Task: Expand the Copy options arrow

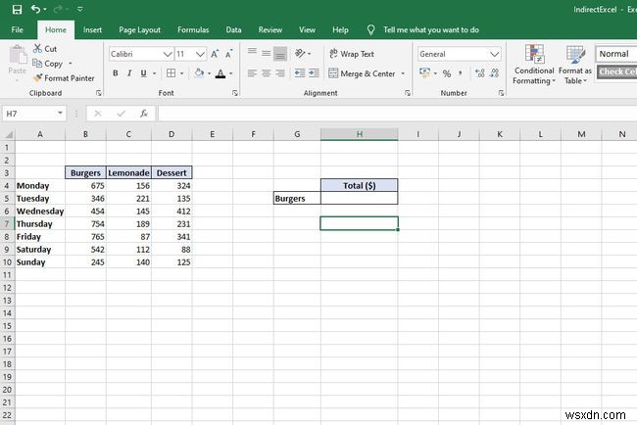Action: tap(71, 64)
